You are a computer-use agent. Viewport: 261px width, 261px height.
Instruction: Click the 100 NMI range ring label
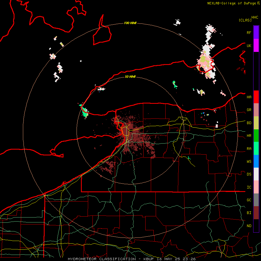(x=130, y=23)
